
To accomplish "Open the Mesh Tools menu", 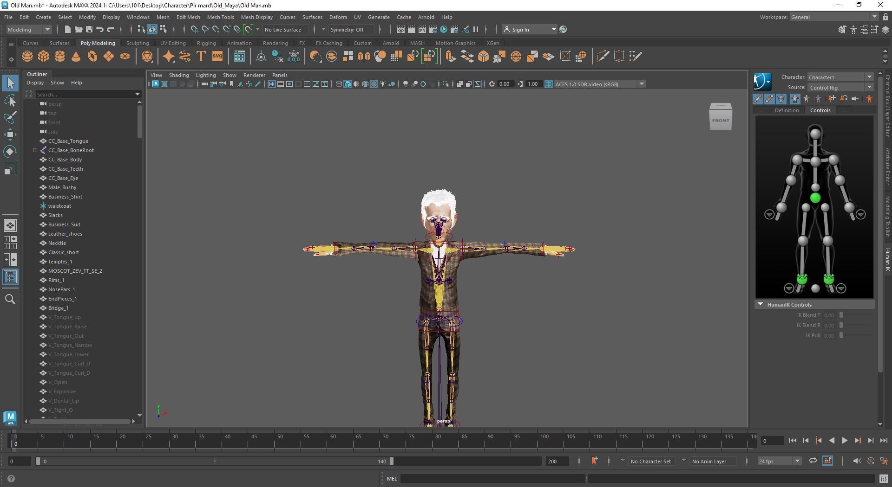I will [220, 17].
